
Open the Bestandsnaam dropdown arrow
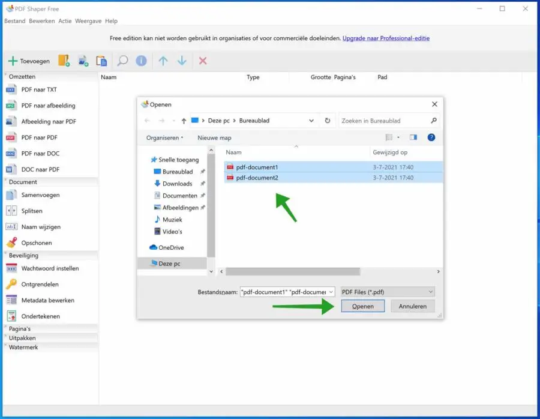[331, 292]
